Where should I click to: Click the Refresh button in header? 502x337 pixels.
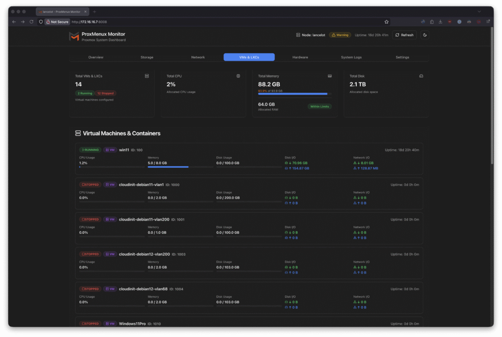coord(404,35)
